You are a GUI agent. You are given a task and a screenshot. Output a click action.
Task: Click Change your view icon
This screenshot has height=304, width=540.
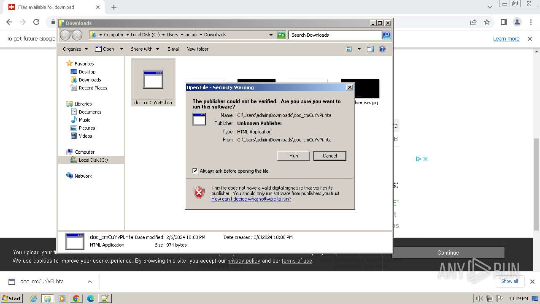(349, 49)
